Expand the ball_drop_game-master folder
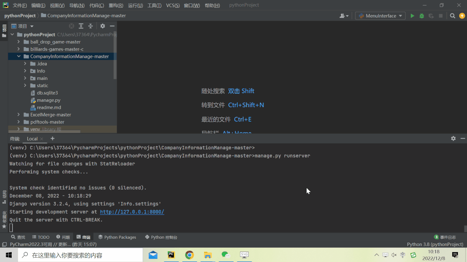467x262 pixels. pyautogui.click(x=19, y=41)
